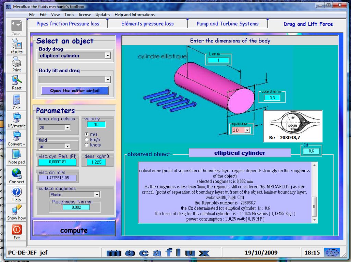Click 'Re =203038,7' value text
351x262 pixels.
(284, 137)
